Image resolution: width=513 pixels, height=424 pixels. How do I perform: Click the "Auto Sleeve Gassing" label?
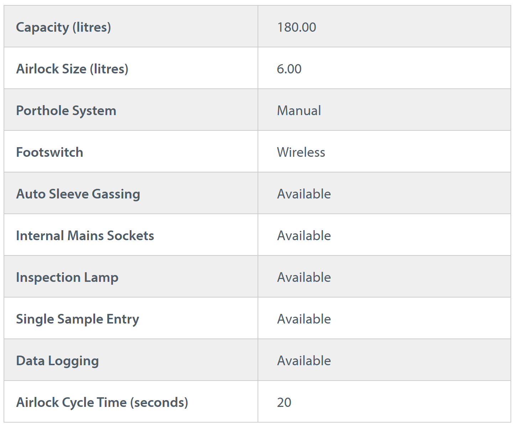[x=78, y=194]
